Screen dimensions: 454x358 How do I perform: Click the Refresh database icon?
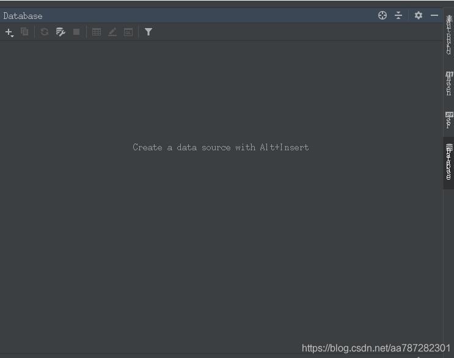pyautogui.click(x=45, y=32)
